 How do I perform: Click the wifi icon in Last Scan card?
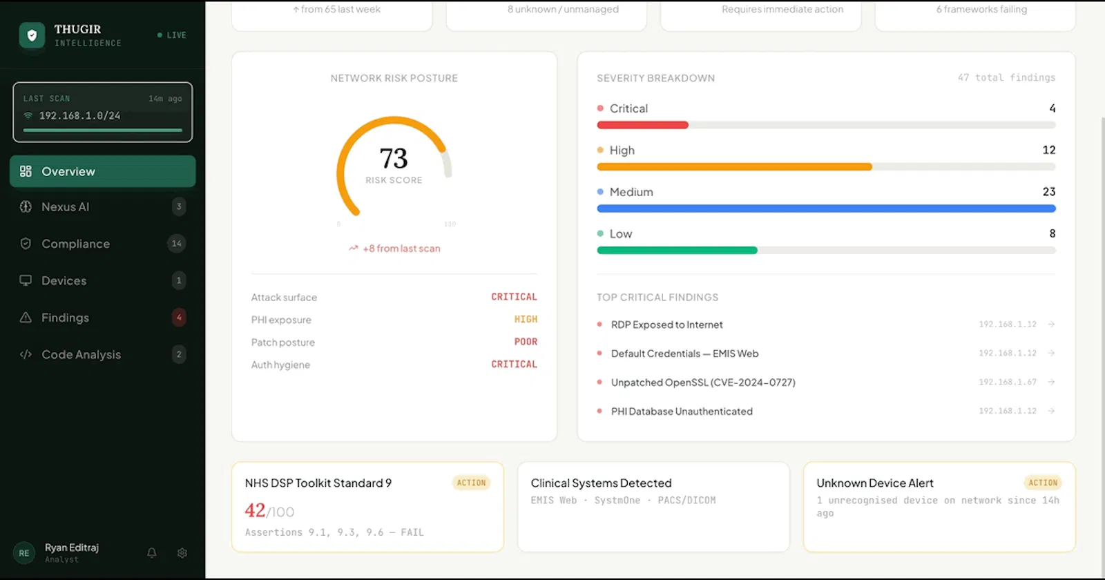[x=28, y=115]
